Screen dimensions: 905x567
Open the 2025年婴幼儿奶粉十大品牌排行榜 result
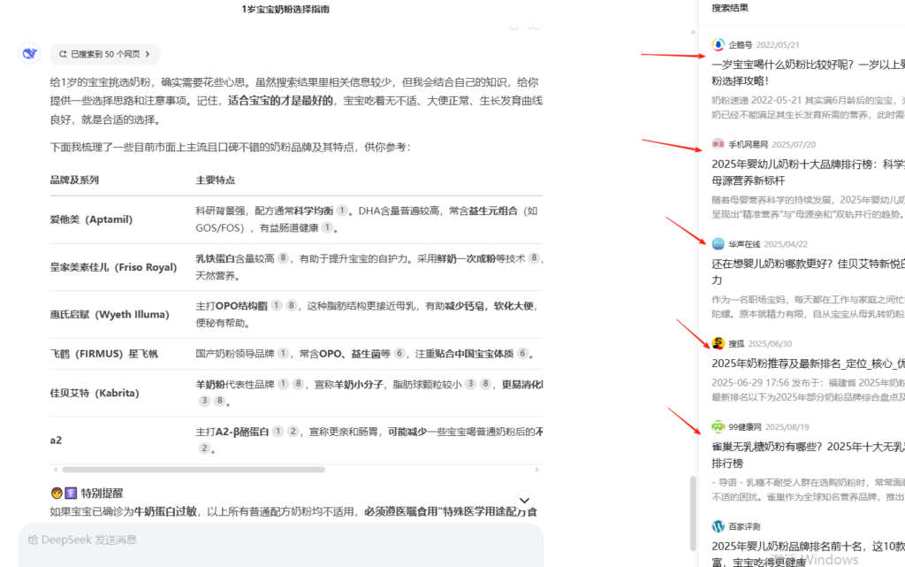[x=808, y=164]
